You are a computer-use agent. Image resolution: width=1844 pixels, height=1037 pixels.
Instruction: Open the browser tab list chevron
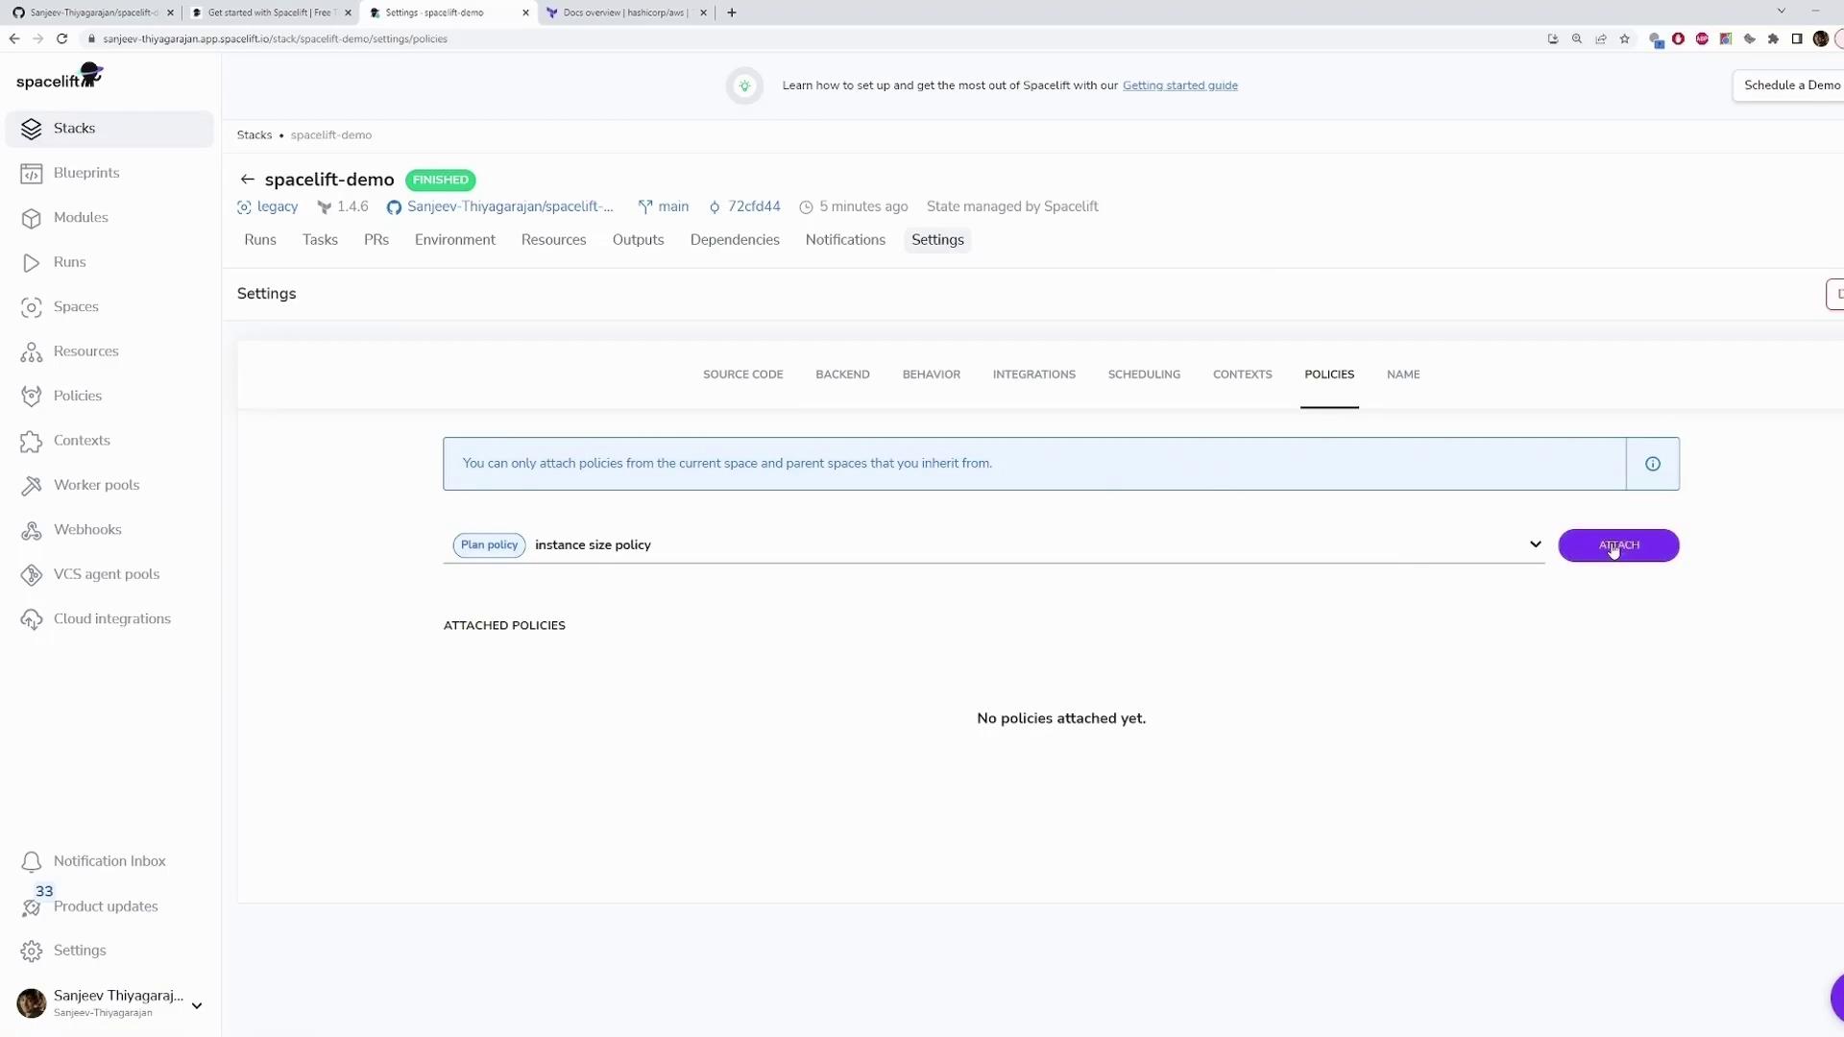[1781, 12]
